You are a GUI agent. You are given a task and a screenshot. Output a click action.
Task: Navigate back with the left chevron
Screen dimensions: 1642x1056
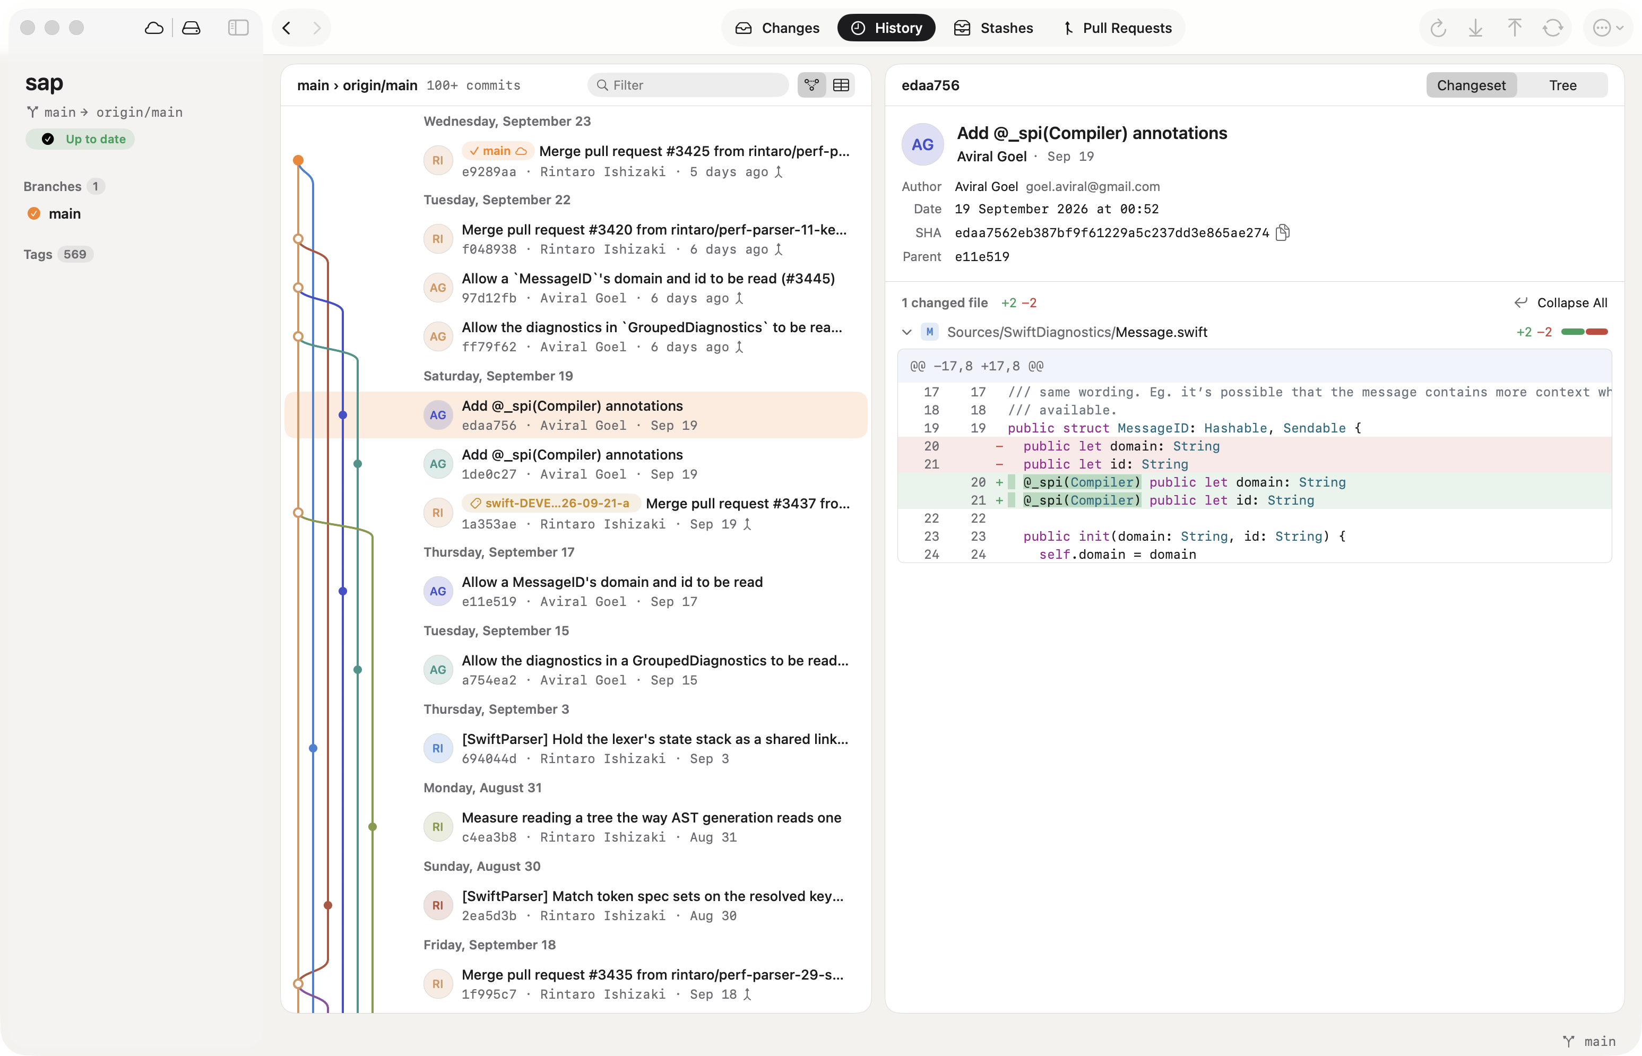287,28
